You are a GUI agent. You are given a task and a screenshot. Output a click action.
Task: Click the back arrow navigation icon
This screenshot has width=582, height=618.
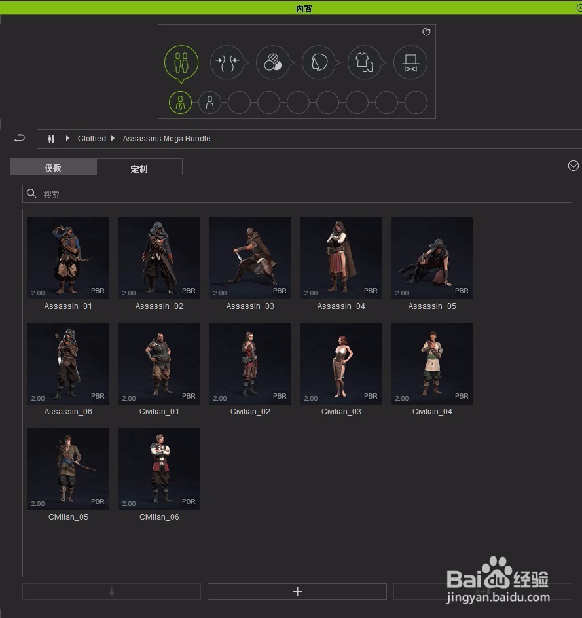(19, 138)
